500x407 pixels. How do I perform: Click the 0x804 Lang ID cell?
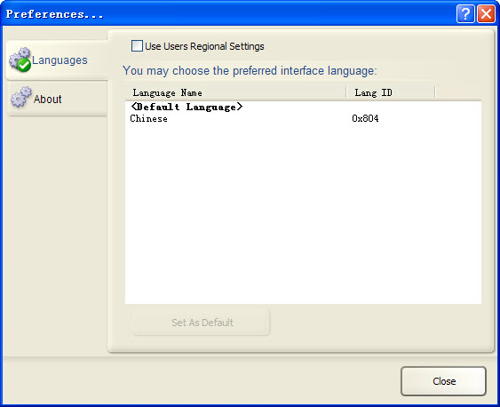pos(365,119)
